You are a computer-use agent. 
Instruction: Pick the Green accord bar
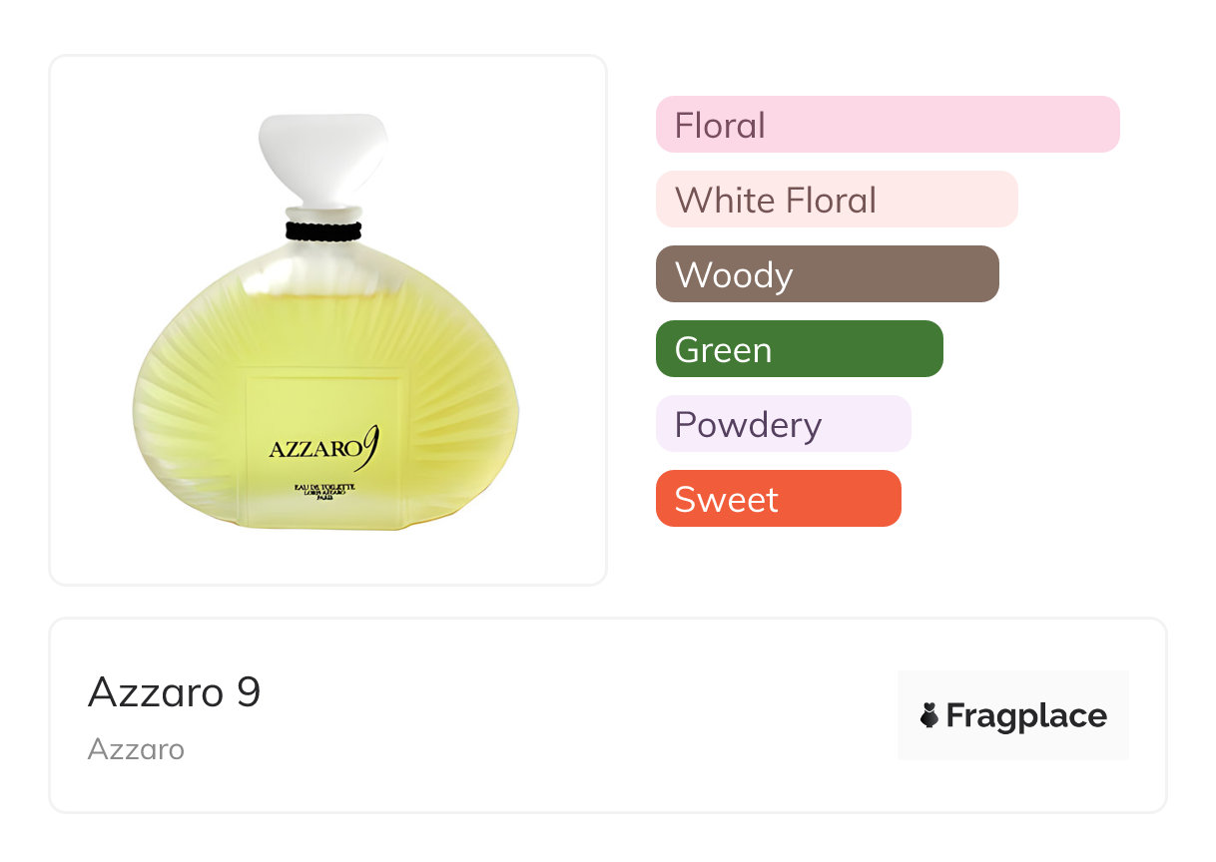pos(799,349)
